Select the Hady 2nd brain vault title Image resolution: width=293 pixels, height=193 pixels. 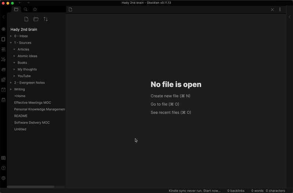(24, 29)
